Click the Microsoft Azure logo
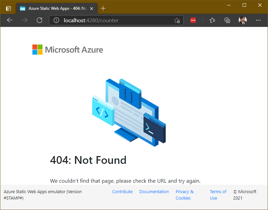Viewport: 268px width, 210px height. [x=68, y=50]
